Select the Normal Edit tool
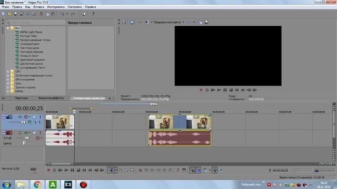337x189 pixels. click(x=111, y=170)
